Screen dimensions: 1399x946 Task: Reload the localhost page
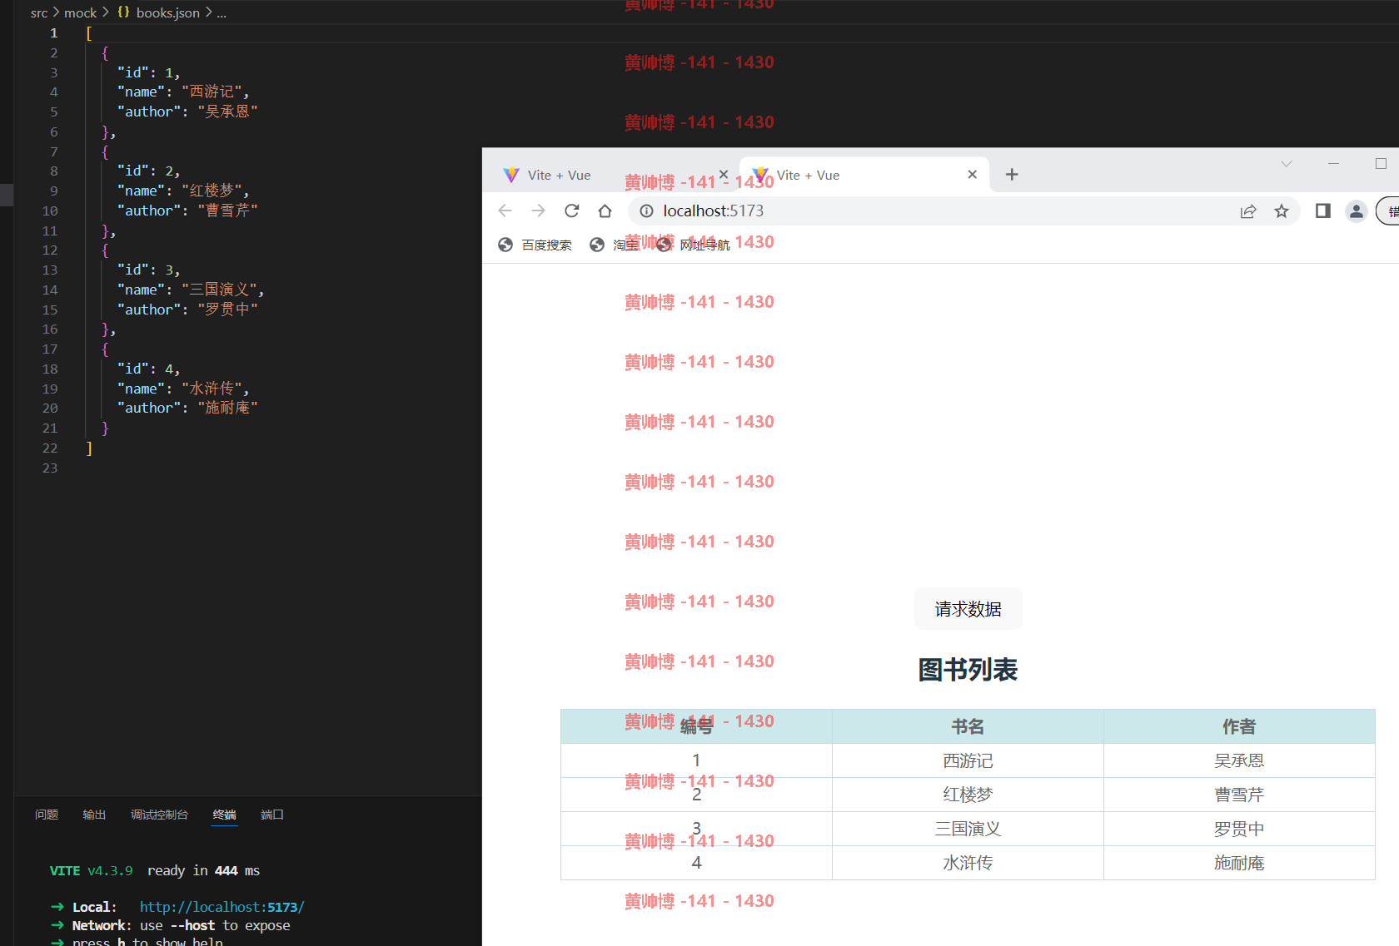[x=571, y=210]
